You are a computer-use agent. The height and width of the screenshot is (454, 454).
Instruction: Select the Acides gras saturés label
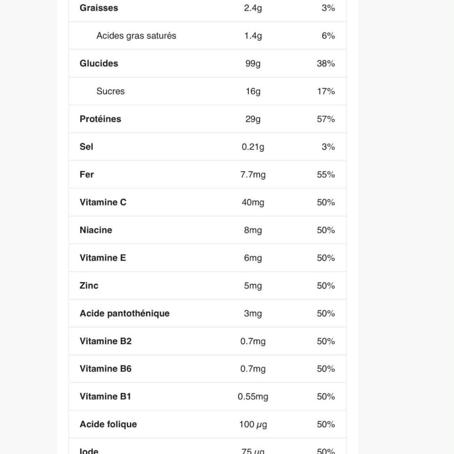pos(136,35)
